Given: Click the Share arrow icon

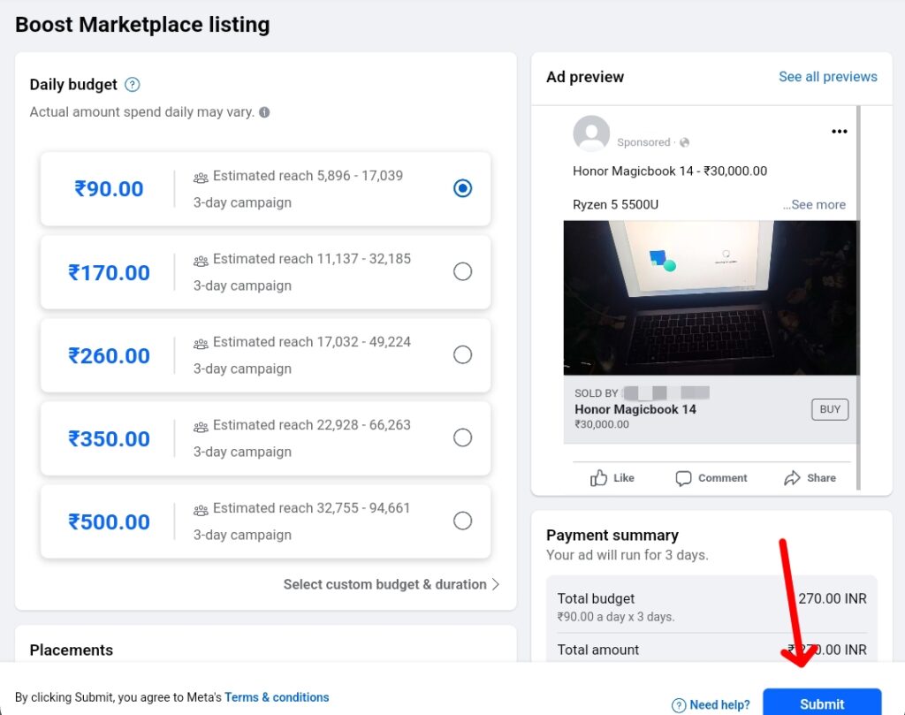Looking at the screenshot, I should [x=792, y=478].
